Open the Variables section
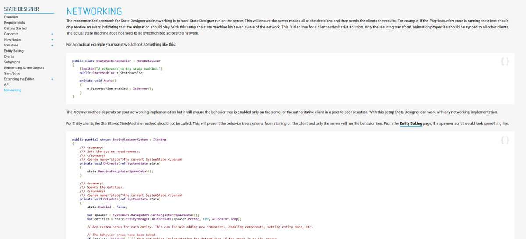Screen dimensions: 526x239 click(11, 45)
